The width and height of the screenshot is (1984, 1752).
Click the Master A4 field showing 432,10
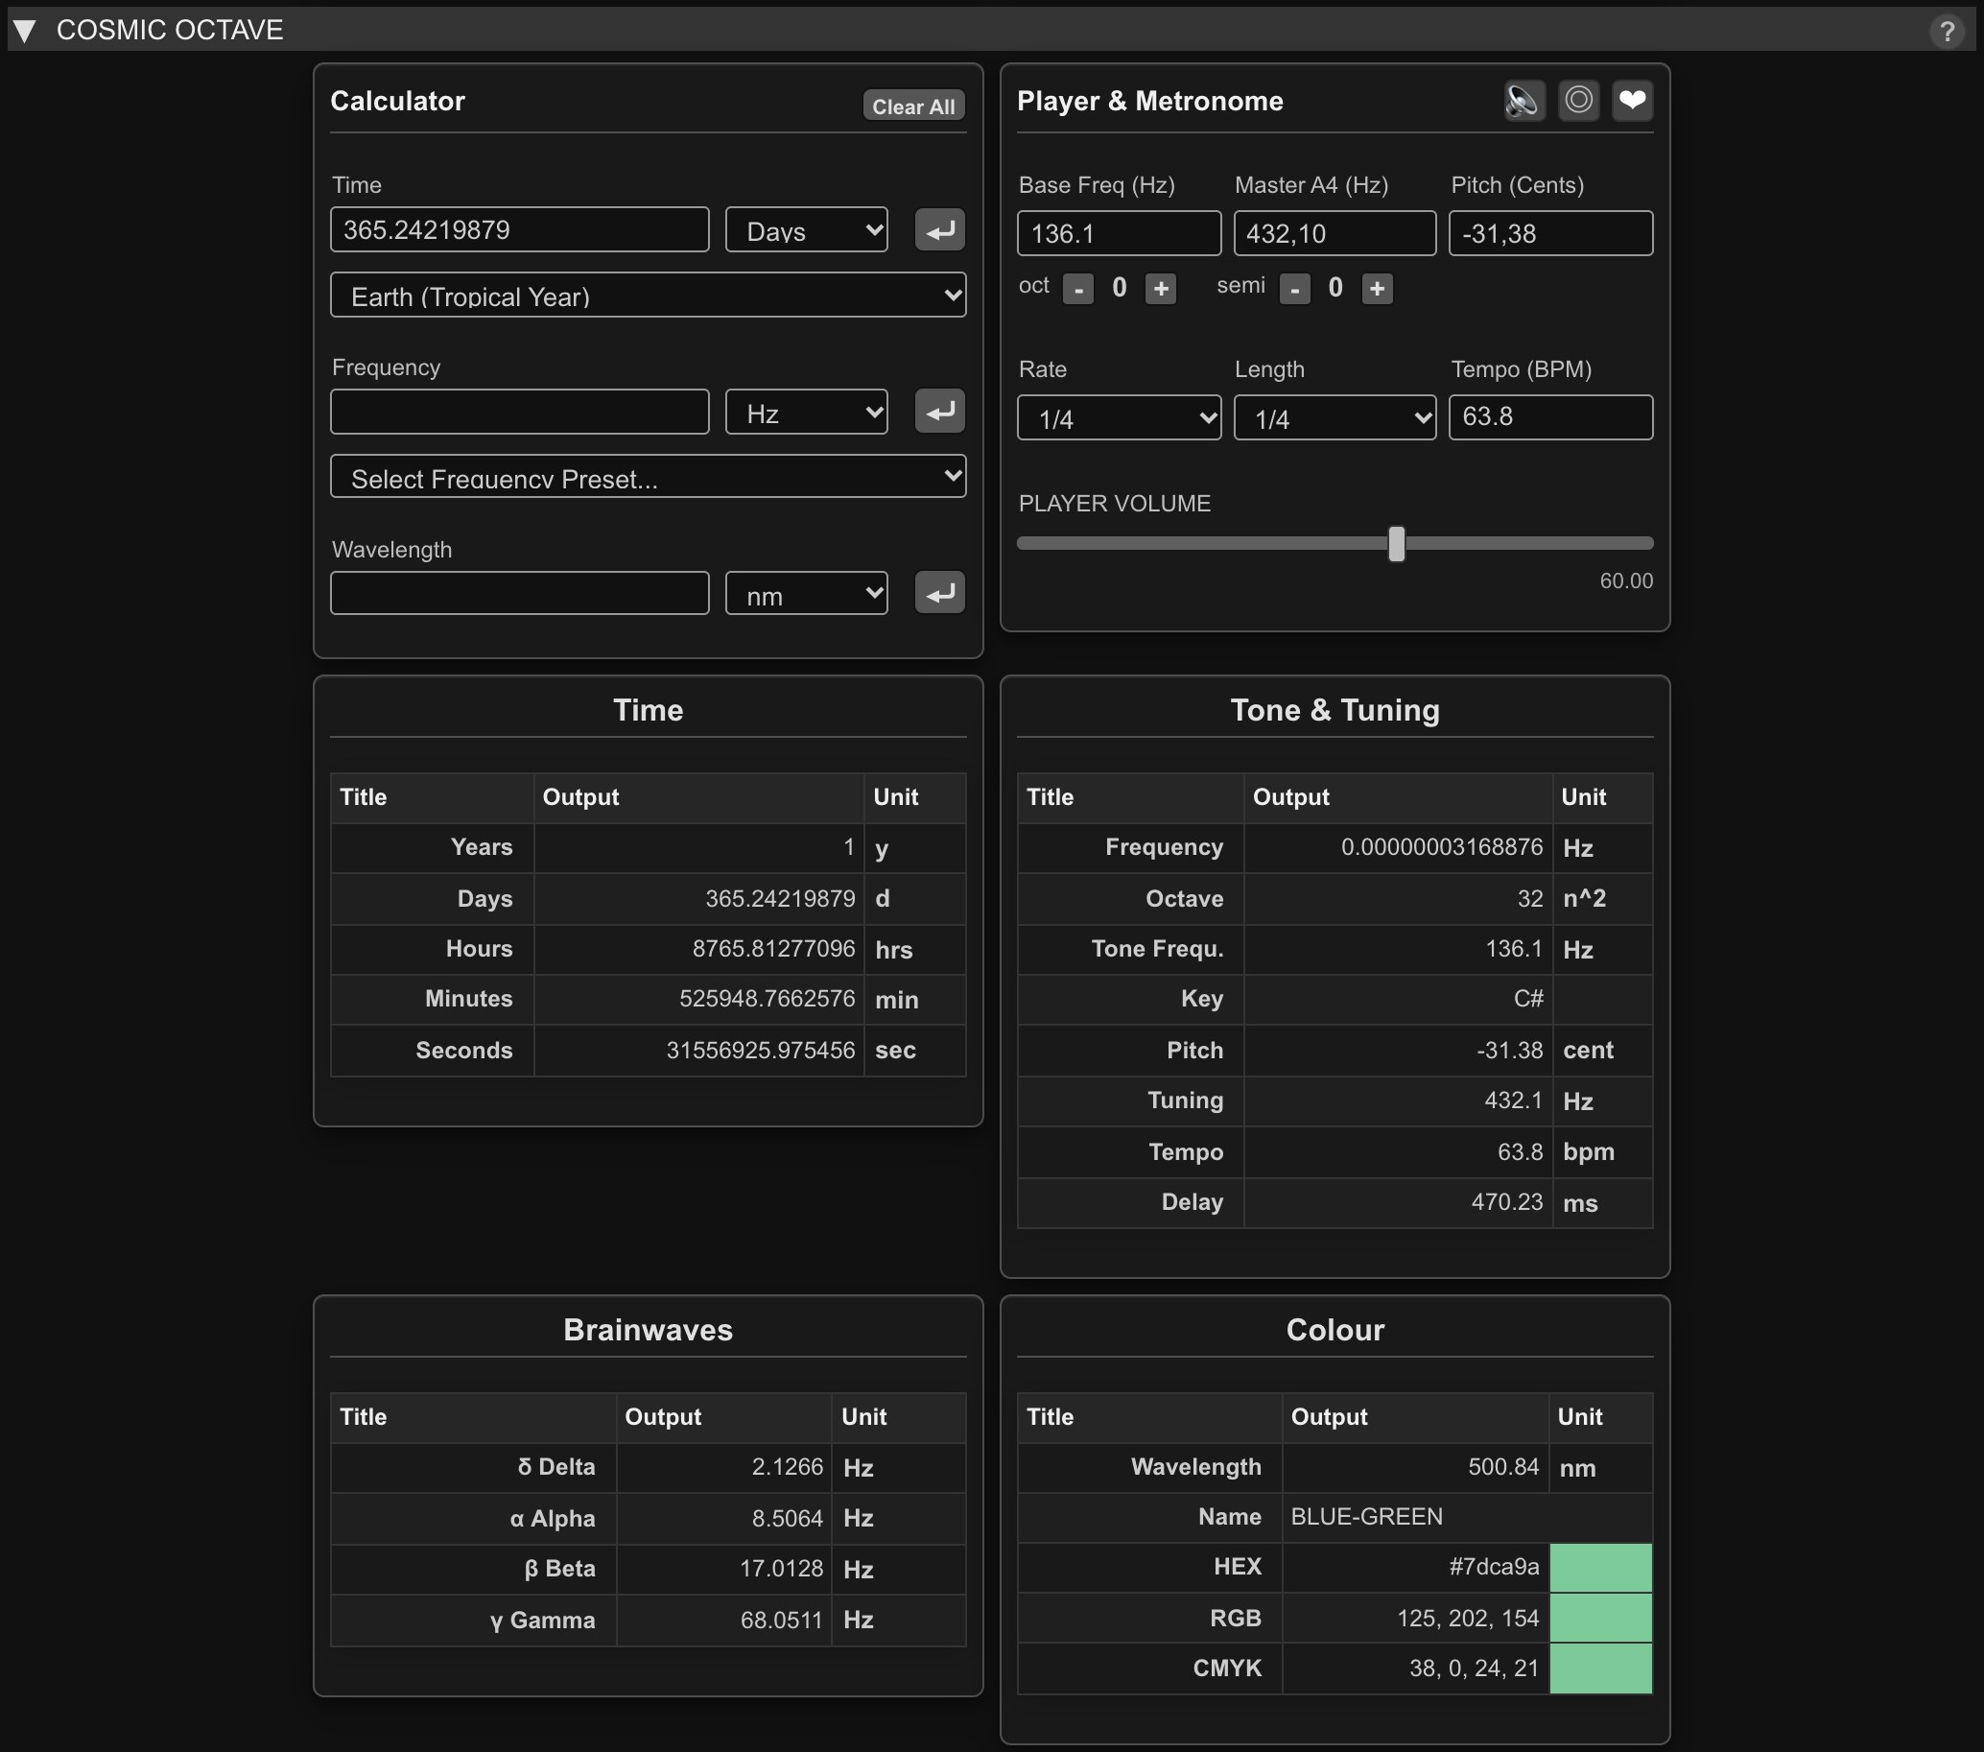click(x=1334, y=233)
